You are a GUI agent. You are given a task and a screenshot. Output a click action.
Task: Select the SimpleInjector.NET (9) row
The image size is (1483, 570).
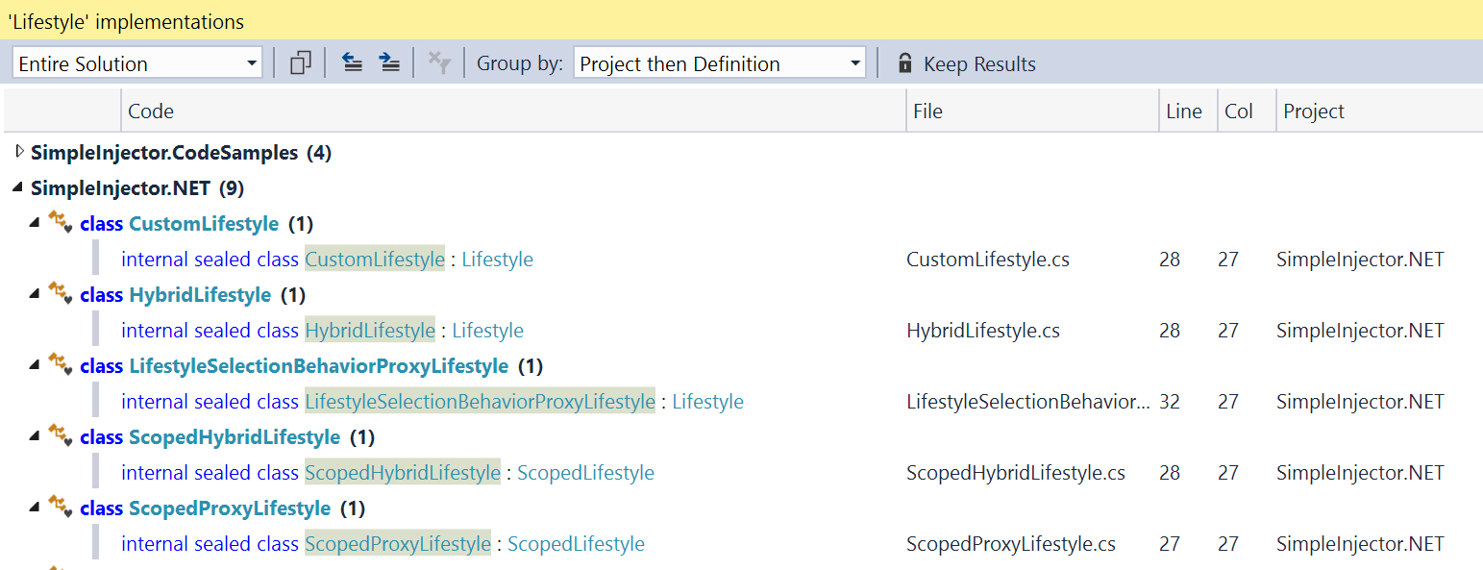tap(137, 187)
